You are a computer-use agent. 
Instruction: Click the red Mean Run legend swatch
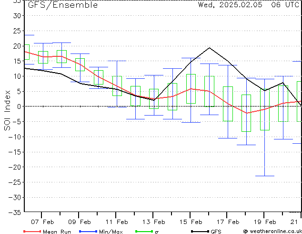point(32,231)
